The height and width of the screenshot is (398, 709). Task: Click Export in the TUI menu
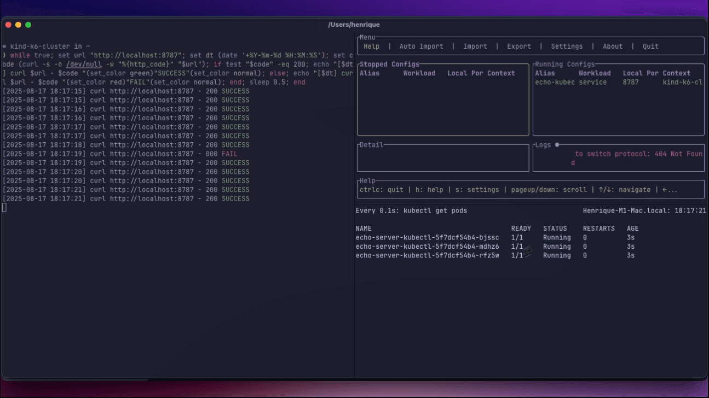pos(518,46)
